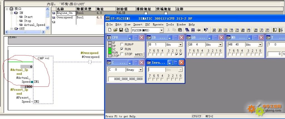Viewport: 285px width, 119px height.
Task: Click the Cut scissors icon in PLCSIM
Action: click(168, 30)
